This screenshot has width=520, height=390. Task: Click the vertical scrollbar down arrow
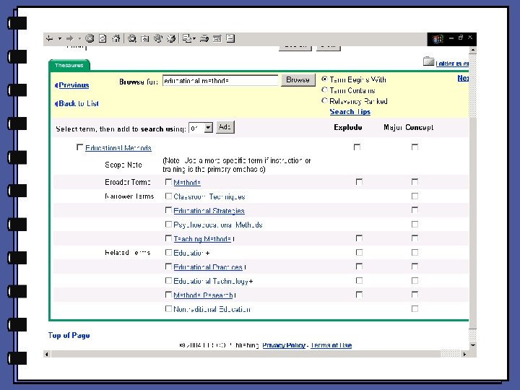coord(472,345)
